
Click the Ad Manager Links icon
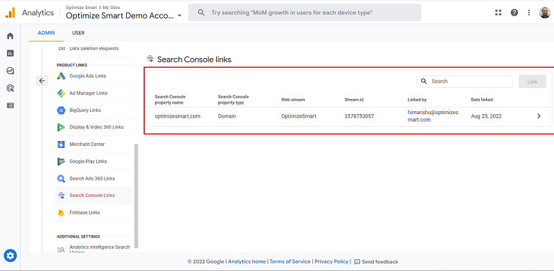(61, 93)
